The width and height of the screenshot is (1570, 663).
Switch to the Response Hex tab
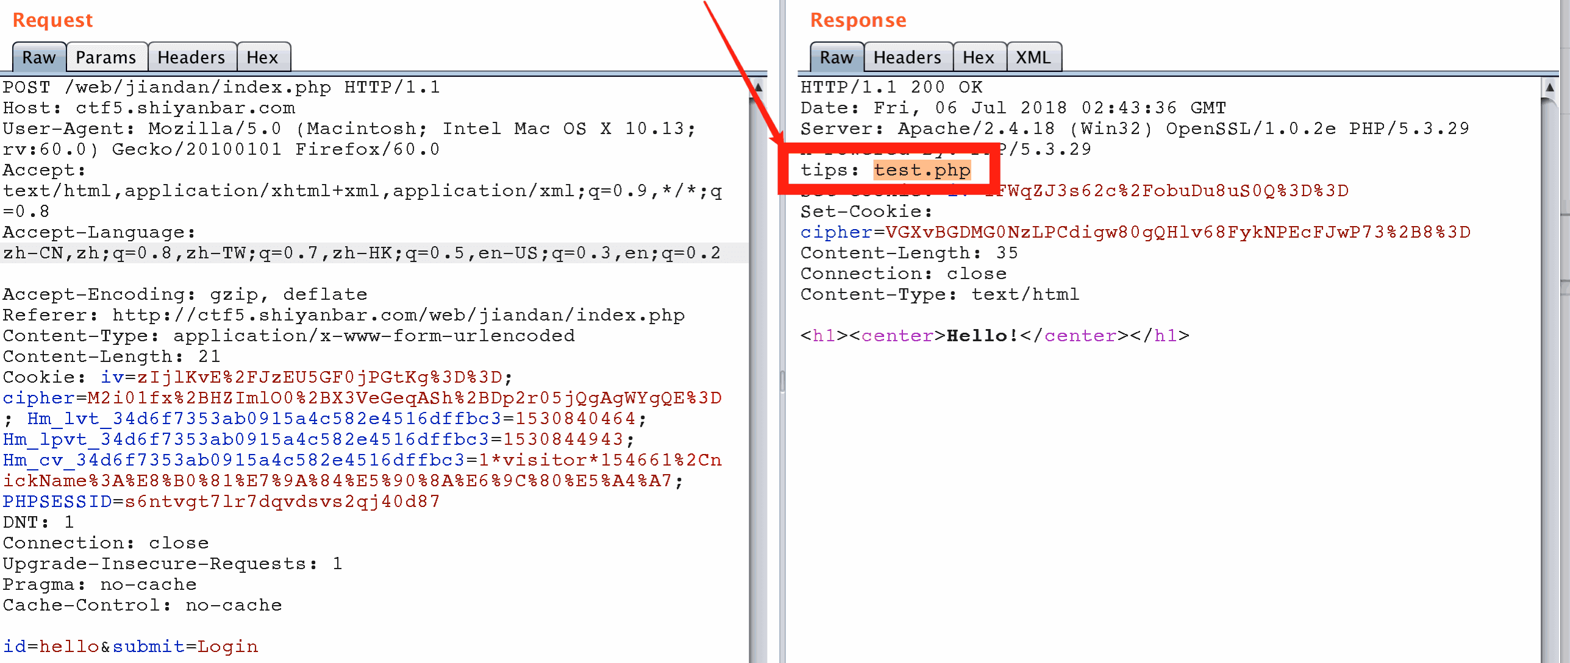pos(979,57)
